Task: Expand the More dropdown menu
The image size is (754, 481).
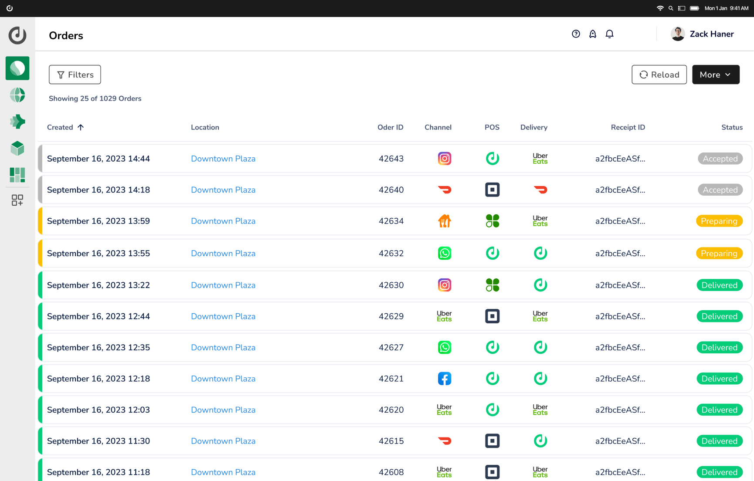Action: (716, 75)
